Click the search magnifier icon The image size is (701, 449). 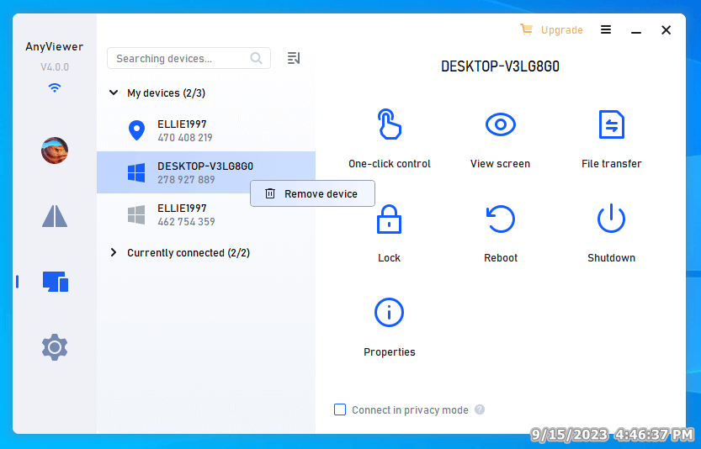tap(256, 58)
